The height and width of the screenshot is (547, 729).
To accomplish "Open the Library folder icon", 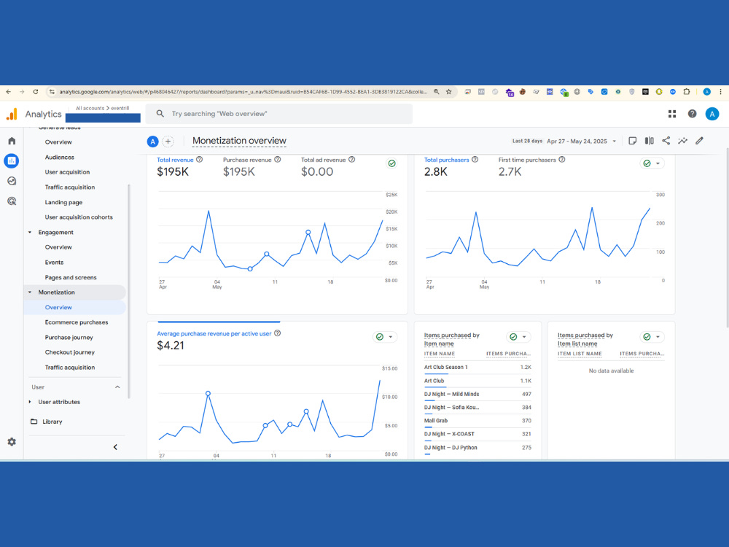I will pos(34,422).
